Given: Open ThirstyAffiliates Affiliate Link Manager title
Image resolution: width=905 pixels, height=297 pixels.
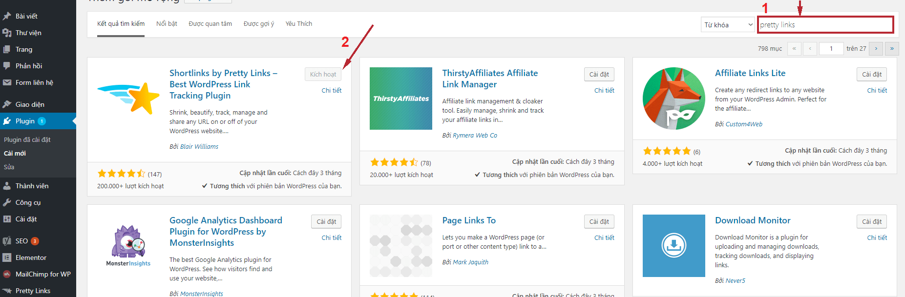Looking at the screenshot, I should [x=490, y=79].
